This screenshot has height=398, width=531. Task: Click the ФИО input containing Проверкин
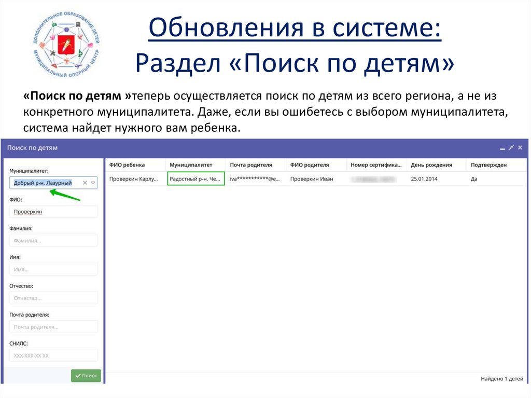[53, 212]
